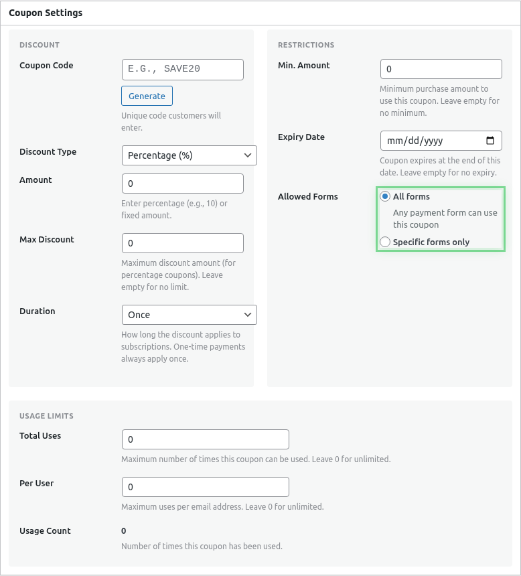
Task: Select the Min. Amount field
Action: point(441,68)
